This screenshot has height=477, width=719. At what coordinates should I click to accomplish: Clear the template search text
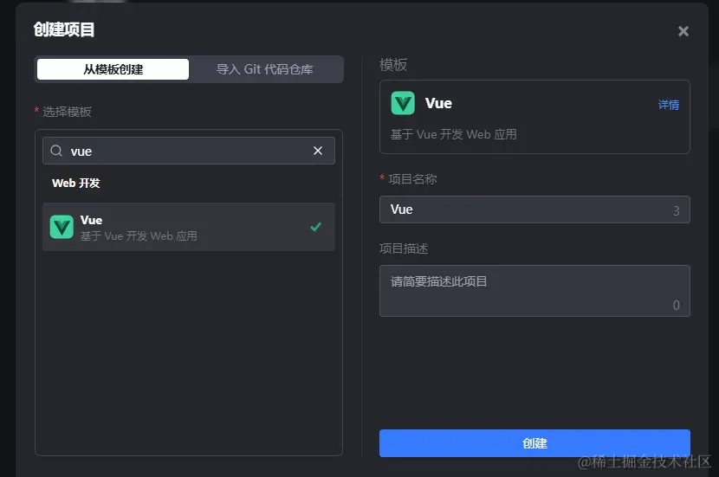coord(318,151)
